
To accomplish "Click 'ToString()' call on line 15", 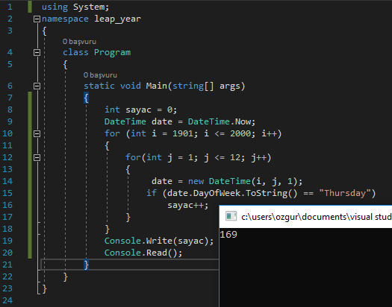I will (272, 194).
